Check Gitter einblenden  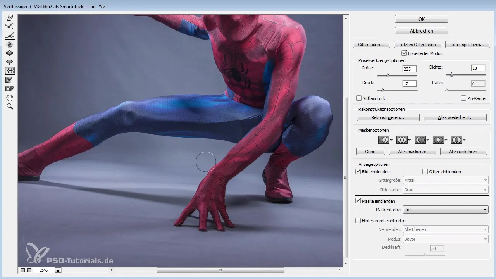425,171
